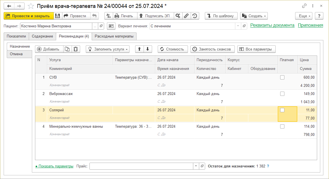329x179 pixels.
Task: Move the row down with arrow icon
Action: pos(148,49)
